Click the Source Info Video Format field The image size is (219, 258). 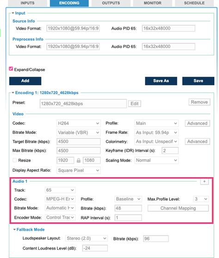[73, 28]
